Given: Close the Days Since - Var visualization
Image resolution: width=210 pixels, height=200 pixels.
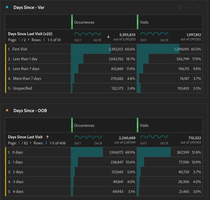Looking at the screenshot, I should point(198,7).
